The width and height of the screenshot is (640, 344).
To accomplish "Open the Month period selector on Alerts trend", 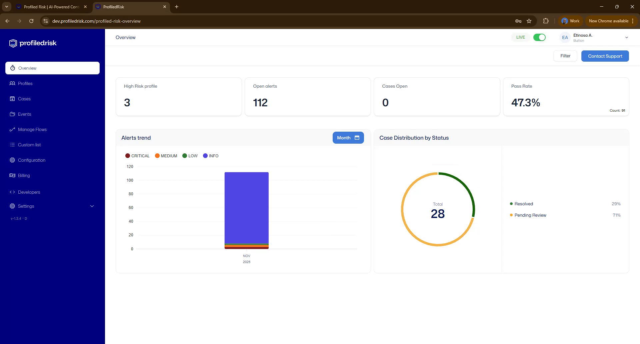I will [x=348, y=137].
